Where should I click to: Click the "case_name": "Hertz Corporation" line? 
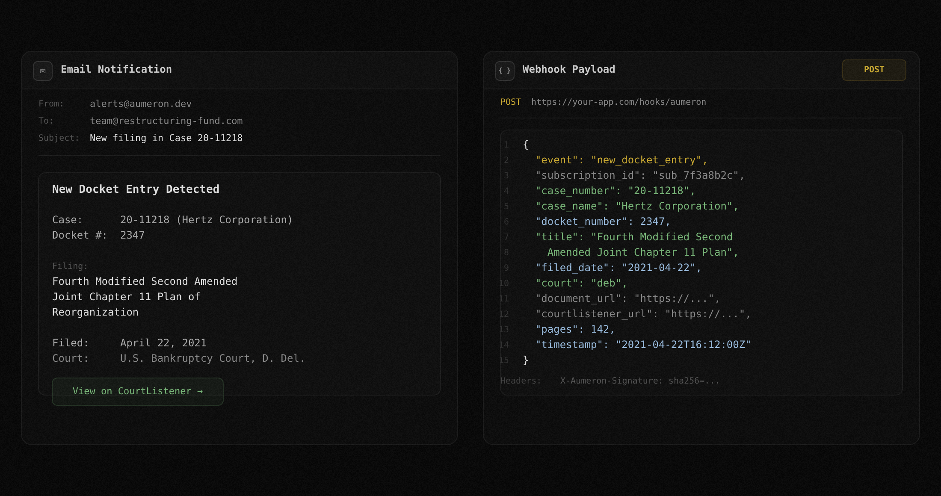tap(636, 206)
